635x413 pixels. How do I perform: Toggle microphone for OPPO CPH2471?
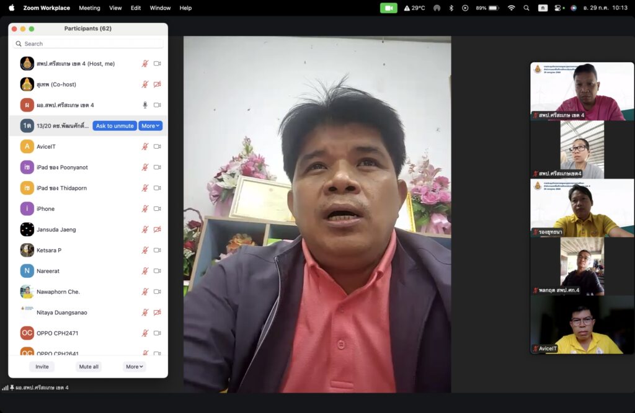click(x=145, y=333)
